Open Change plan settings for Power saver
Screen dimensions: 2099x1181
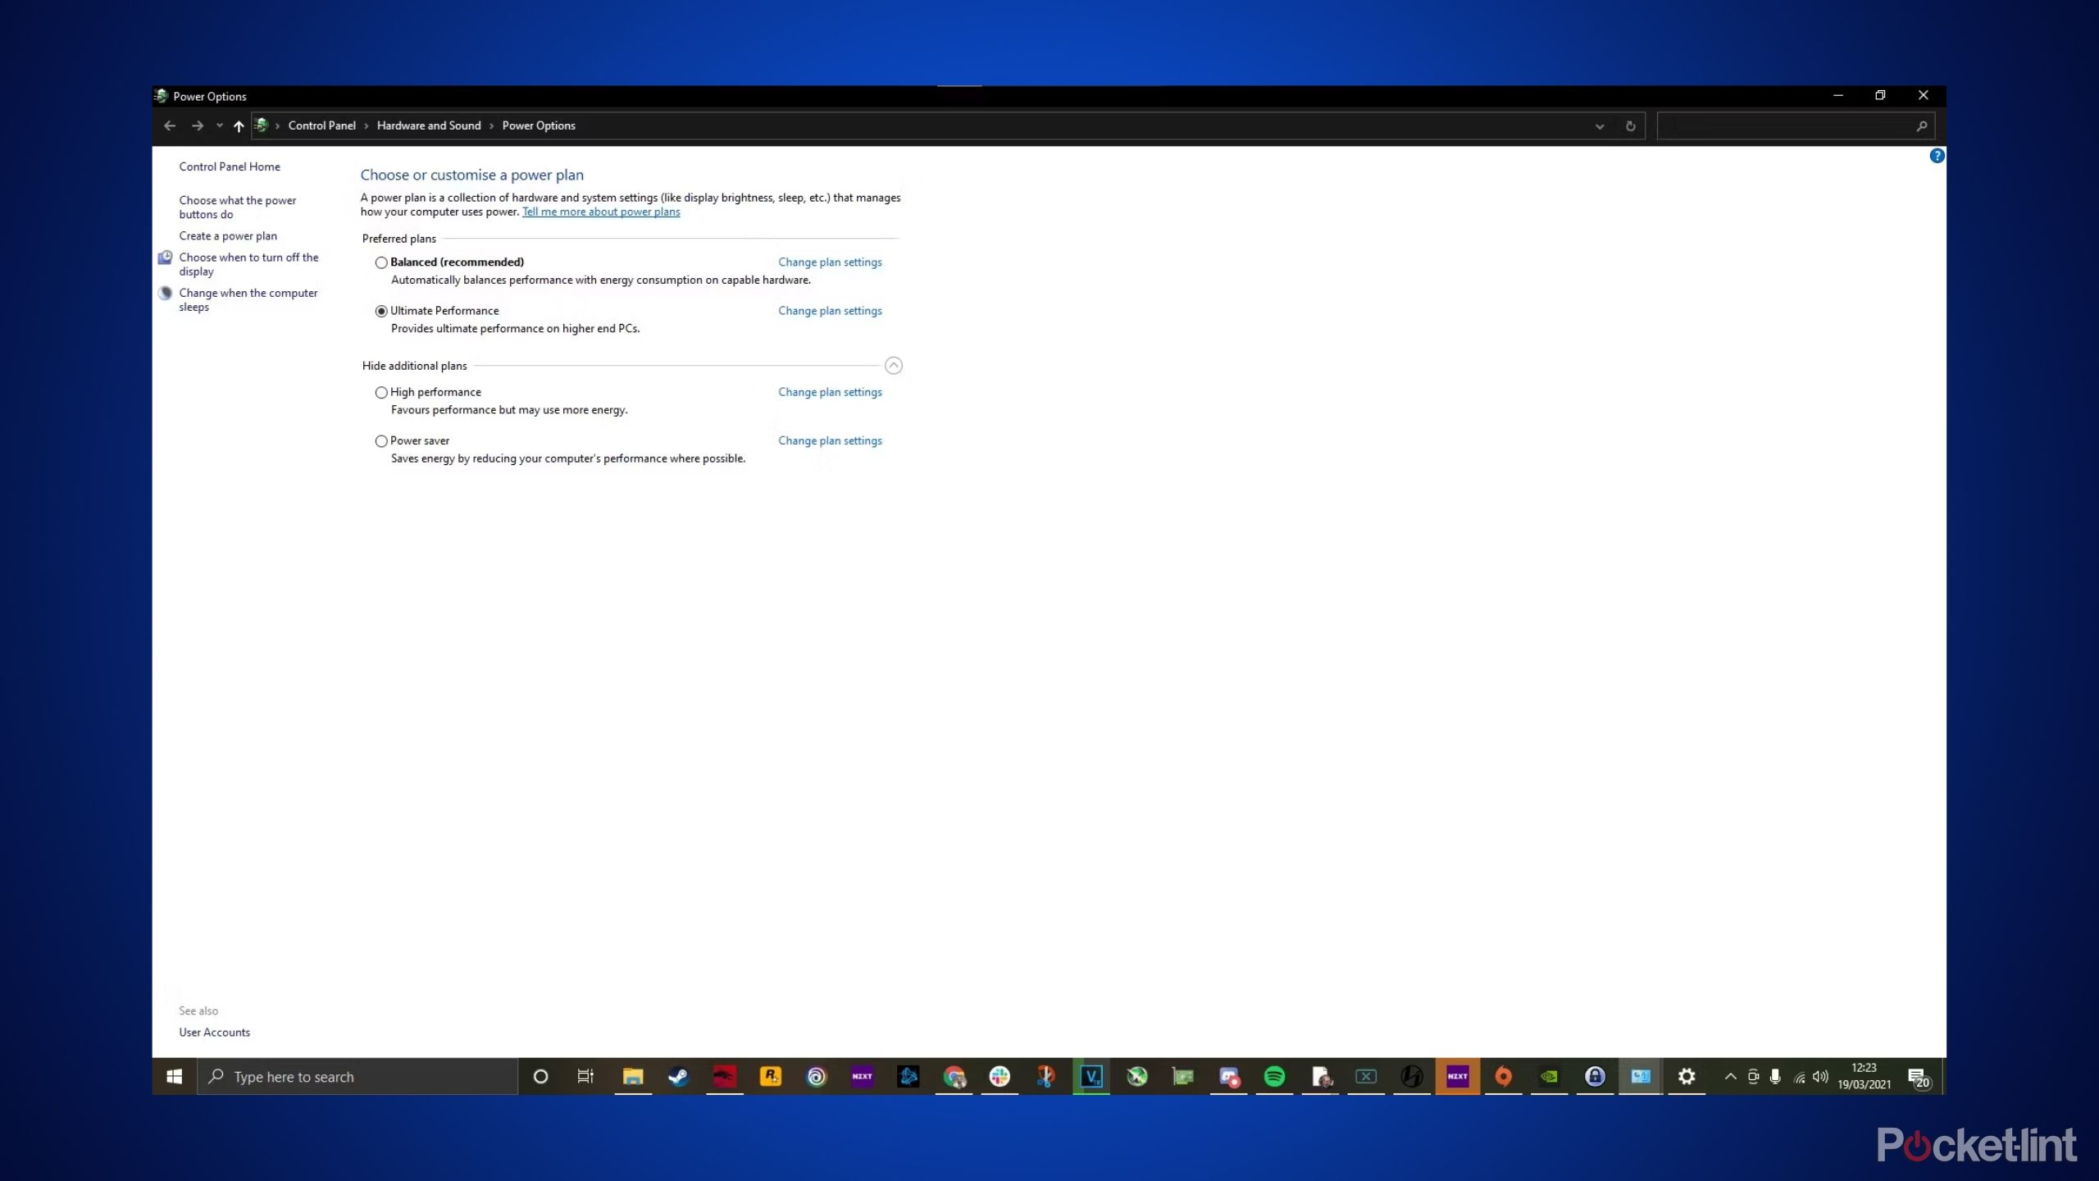tap(831, 440)
